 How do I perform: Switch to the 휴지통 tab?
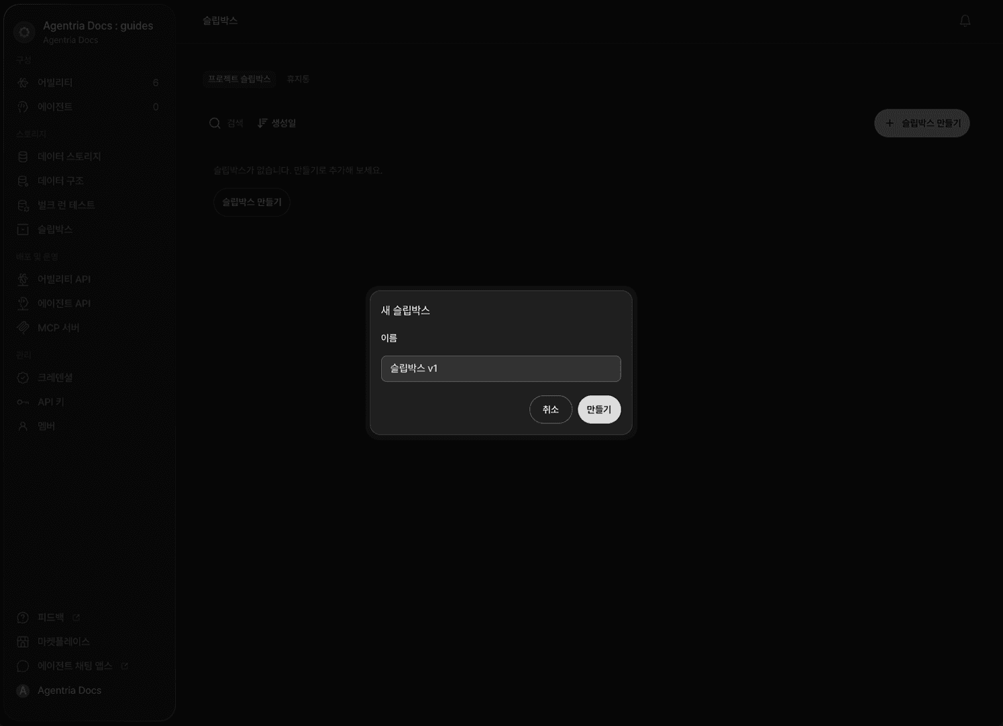pyautogui.click(x=298, y=79)
